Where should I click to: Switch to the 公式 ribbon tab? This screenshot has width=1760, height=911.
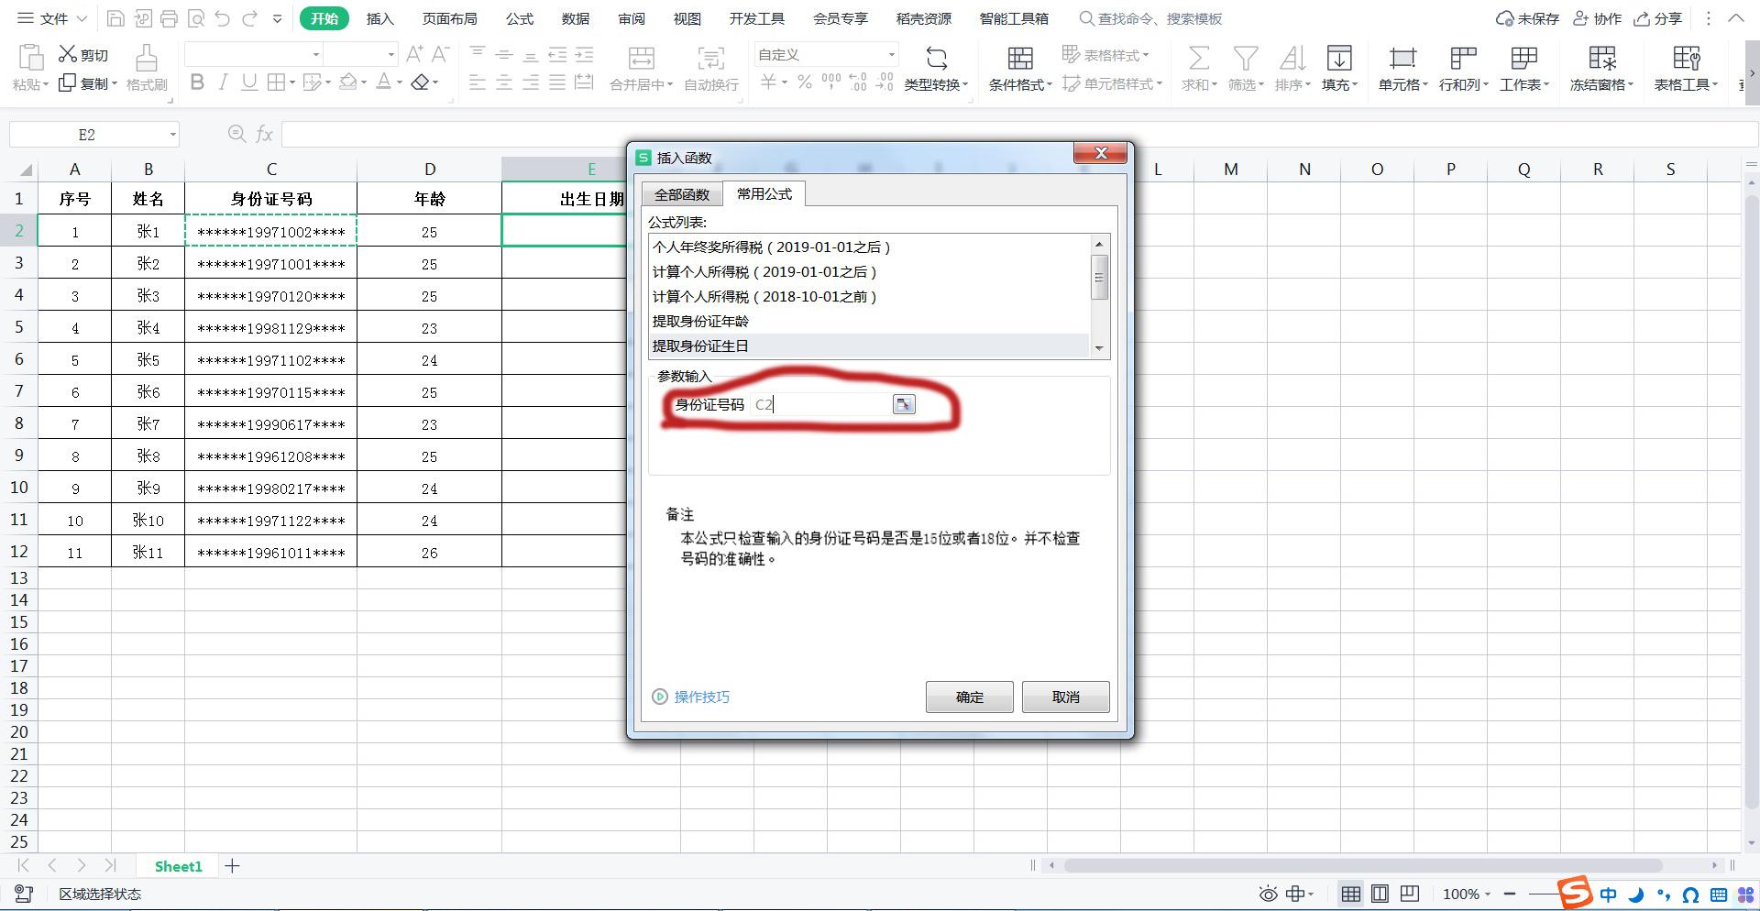click(519, 18)
